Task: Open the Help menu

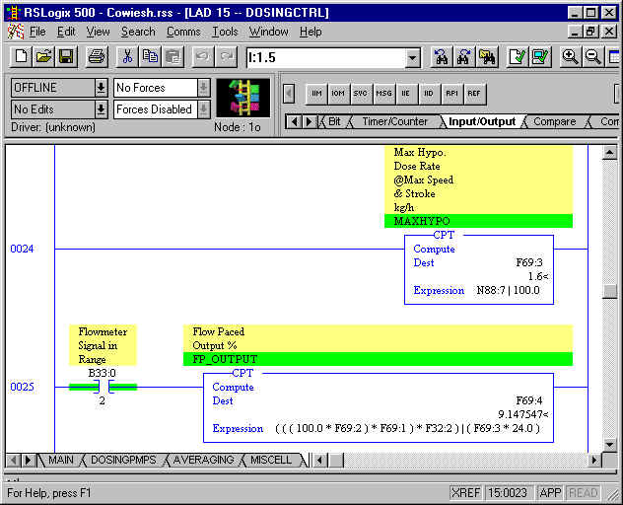Action: (x=311, y=32)
